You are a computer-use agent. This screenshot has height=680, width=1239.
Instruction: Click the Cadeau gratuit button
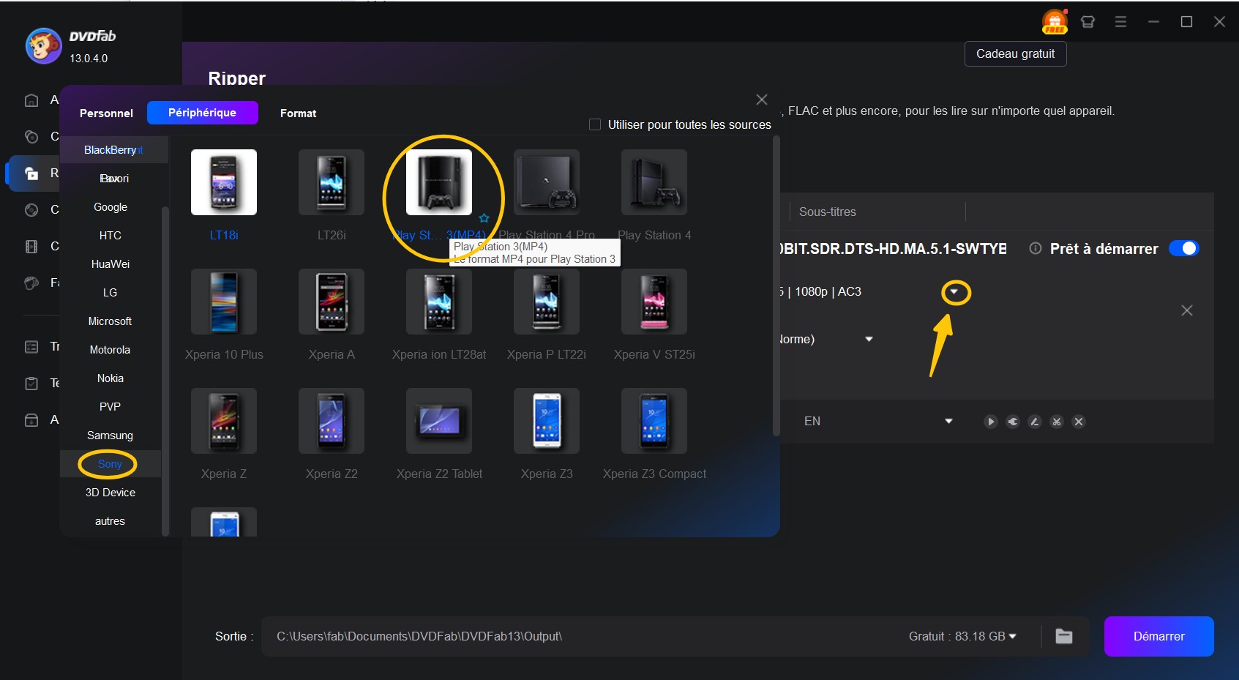[1016, 54]
